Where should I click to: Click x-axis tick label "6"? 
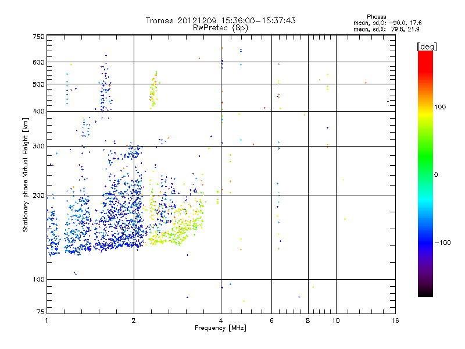pyautogui.click(x=271, y=320)
